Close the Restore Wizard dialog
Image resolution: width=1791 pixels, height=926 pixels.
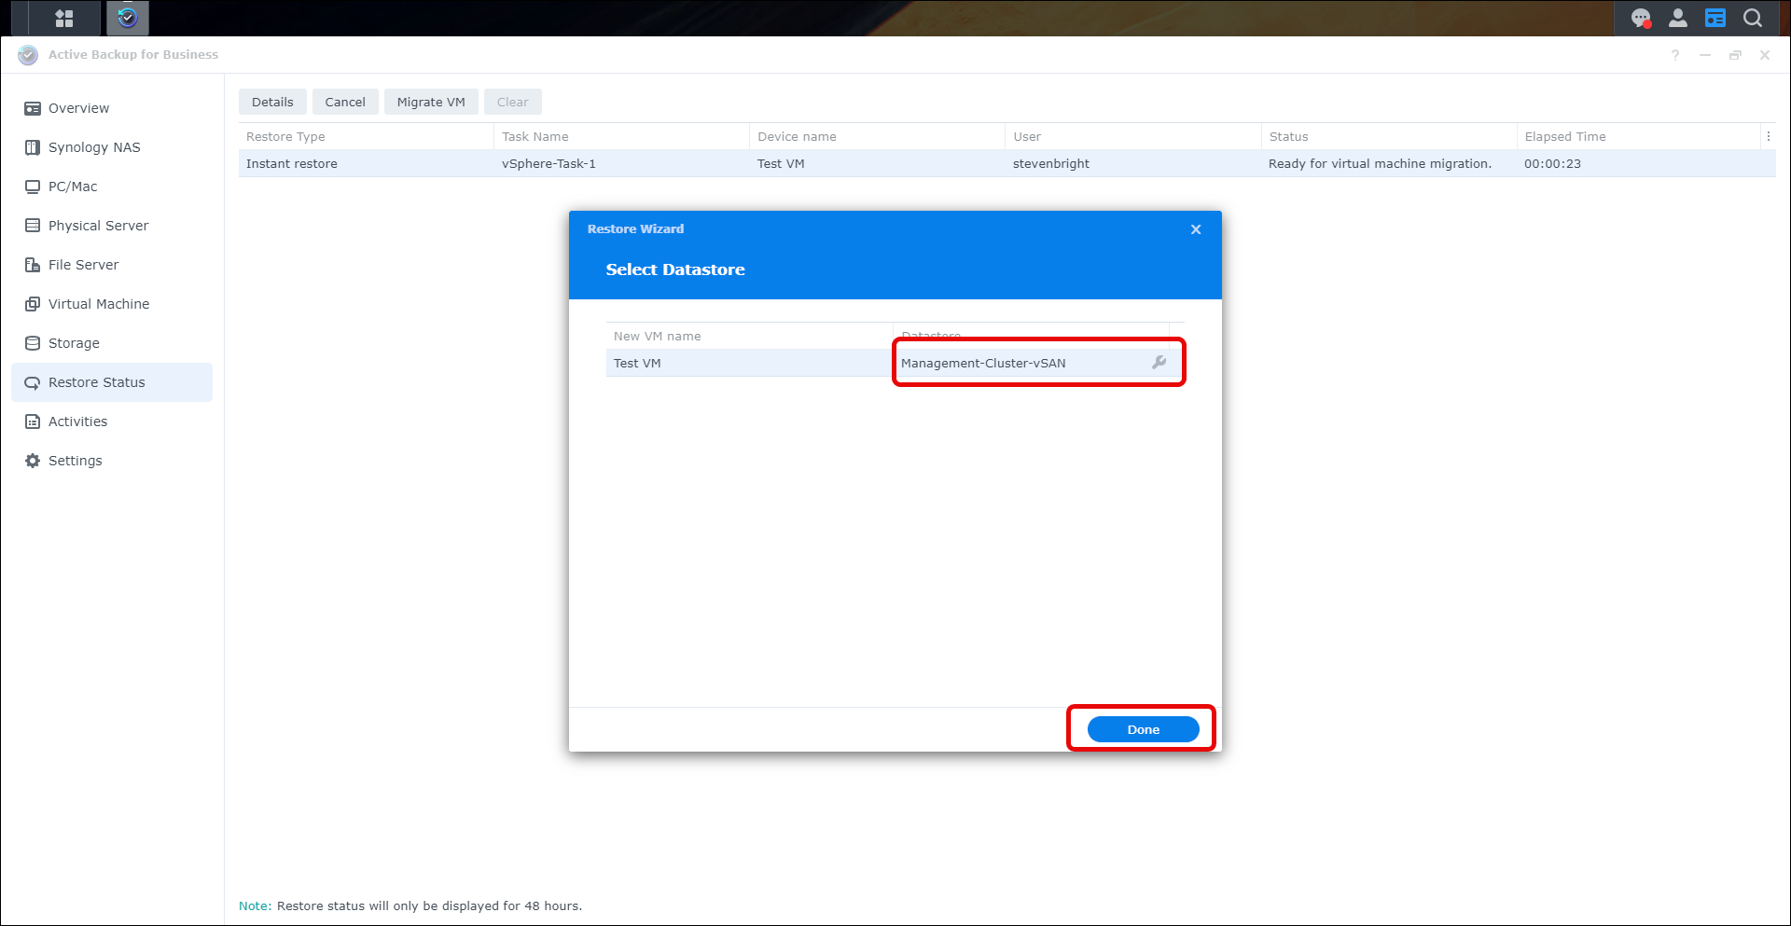(x=1195, y=229)
